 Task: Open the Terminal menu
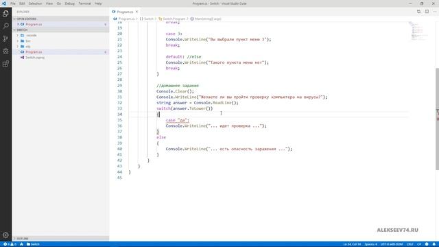pos(85,3)
